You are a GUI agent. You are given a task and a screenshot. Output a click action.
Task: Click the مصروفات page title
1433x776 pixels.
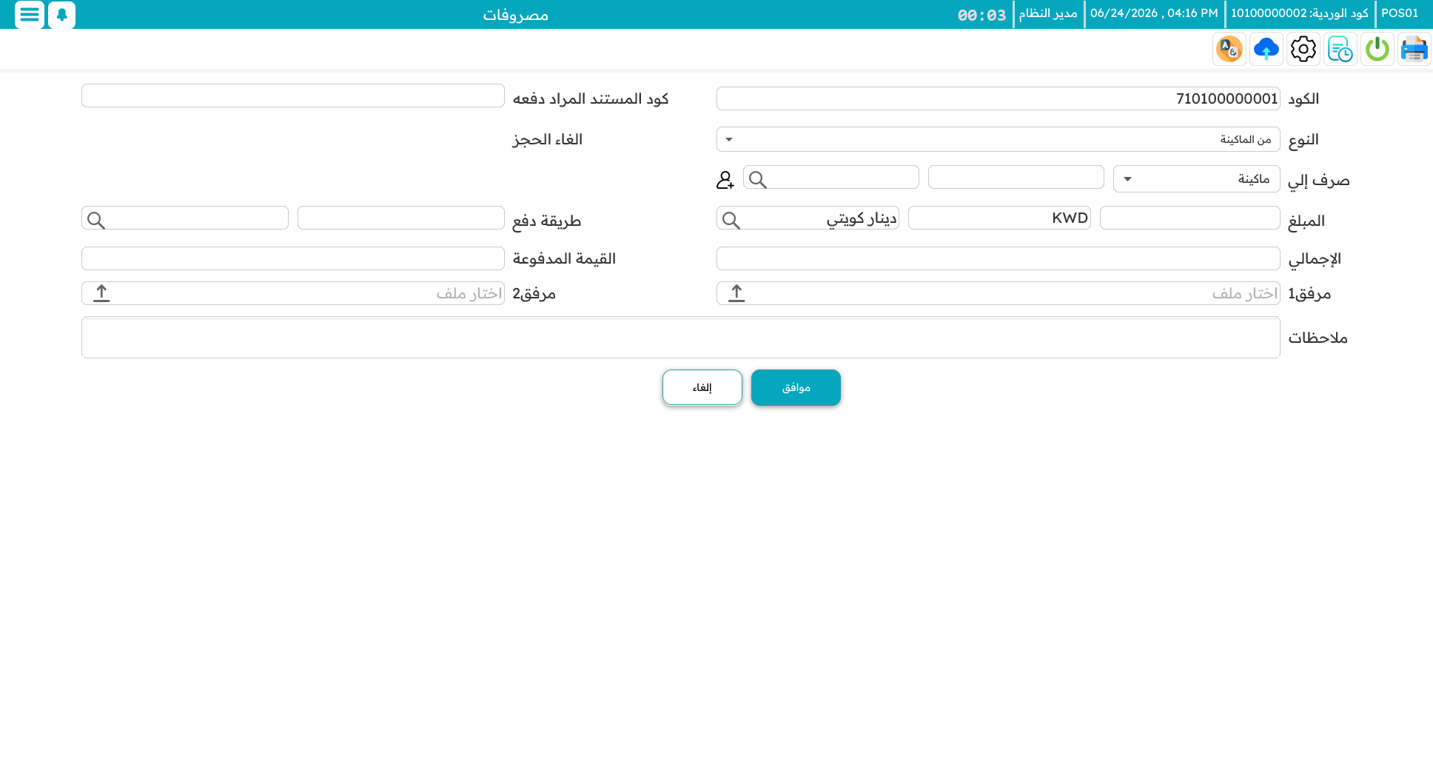515,15
